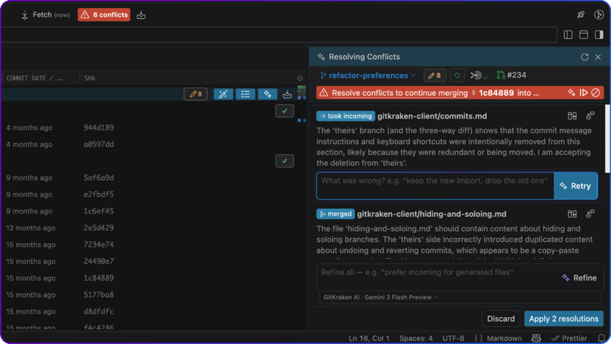Screen dimensions: 611x344
Task: Close the Resolving Conflicts panel
Action: pos(598,57)
